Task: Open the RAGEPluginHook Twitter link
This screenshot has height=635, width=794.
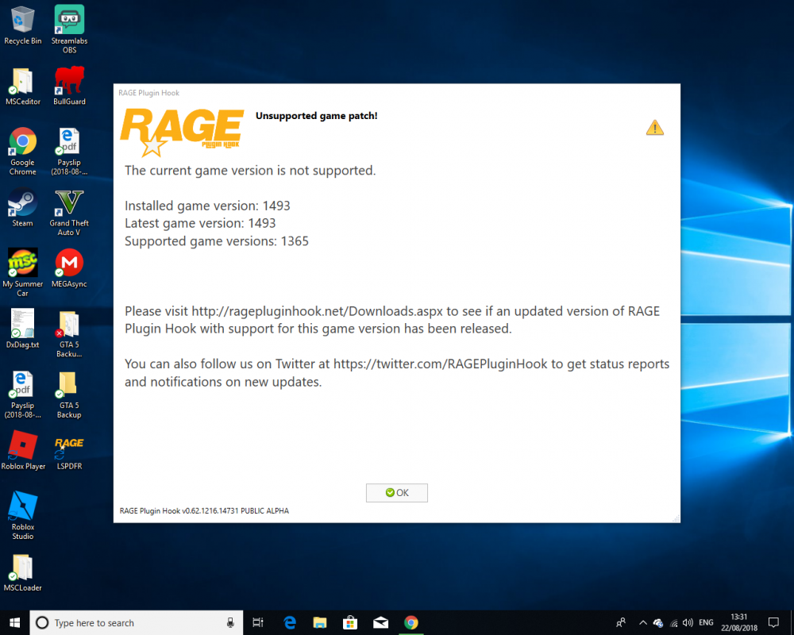Action: tap(437, 364)
